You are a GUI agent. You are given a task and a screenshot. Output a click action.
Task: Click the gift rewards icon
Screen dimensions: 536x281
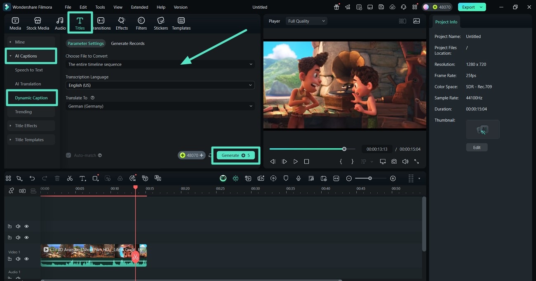(x=337, y=7)
